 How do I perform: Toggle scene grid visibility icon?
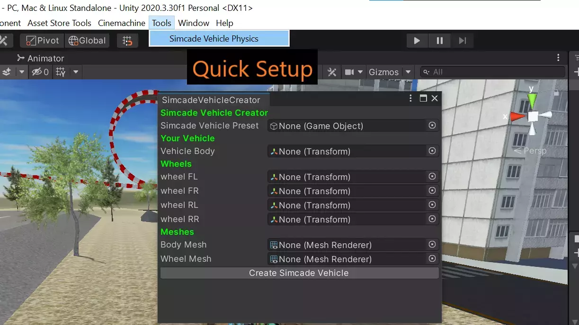[61, 72]
